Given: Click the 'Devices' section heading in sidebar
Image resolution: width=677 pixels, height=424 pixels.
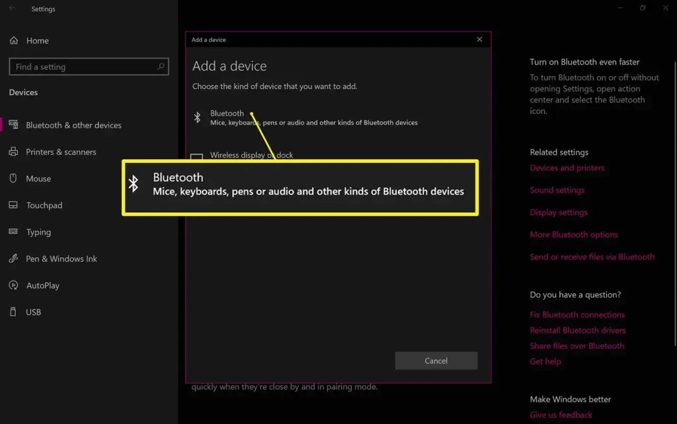Looking at the screenshot, I should click(x=23, y=93).
